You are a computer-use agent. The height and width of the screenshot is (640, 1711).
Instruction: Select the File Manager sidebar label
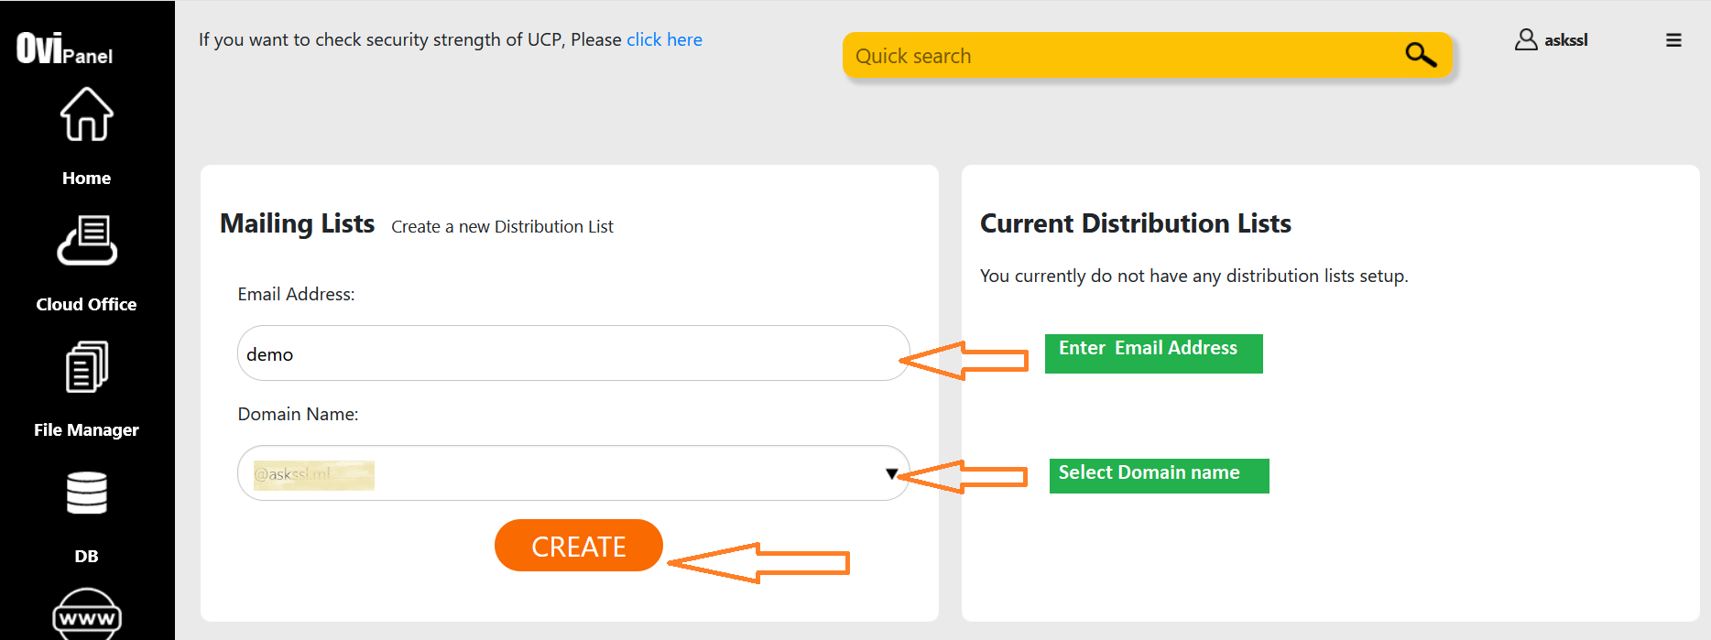pos(86,430)
